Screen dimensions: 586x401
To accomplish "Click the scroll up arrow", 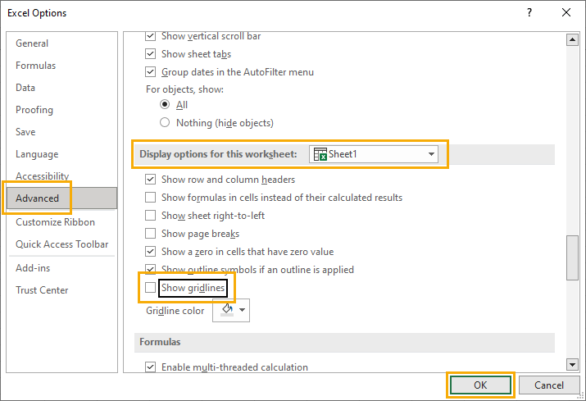I will (x=572, y=39).
